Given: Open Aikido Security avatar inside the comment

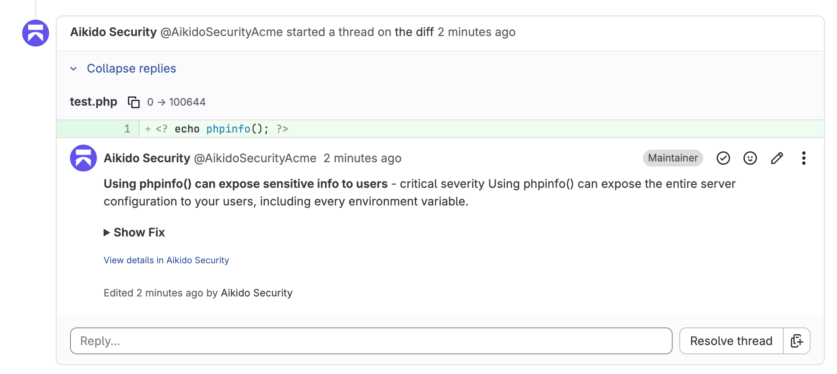Looking at the screenshot, I should click(x=83, y=158).
